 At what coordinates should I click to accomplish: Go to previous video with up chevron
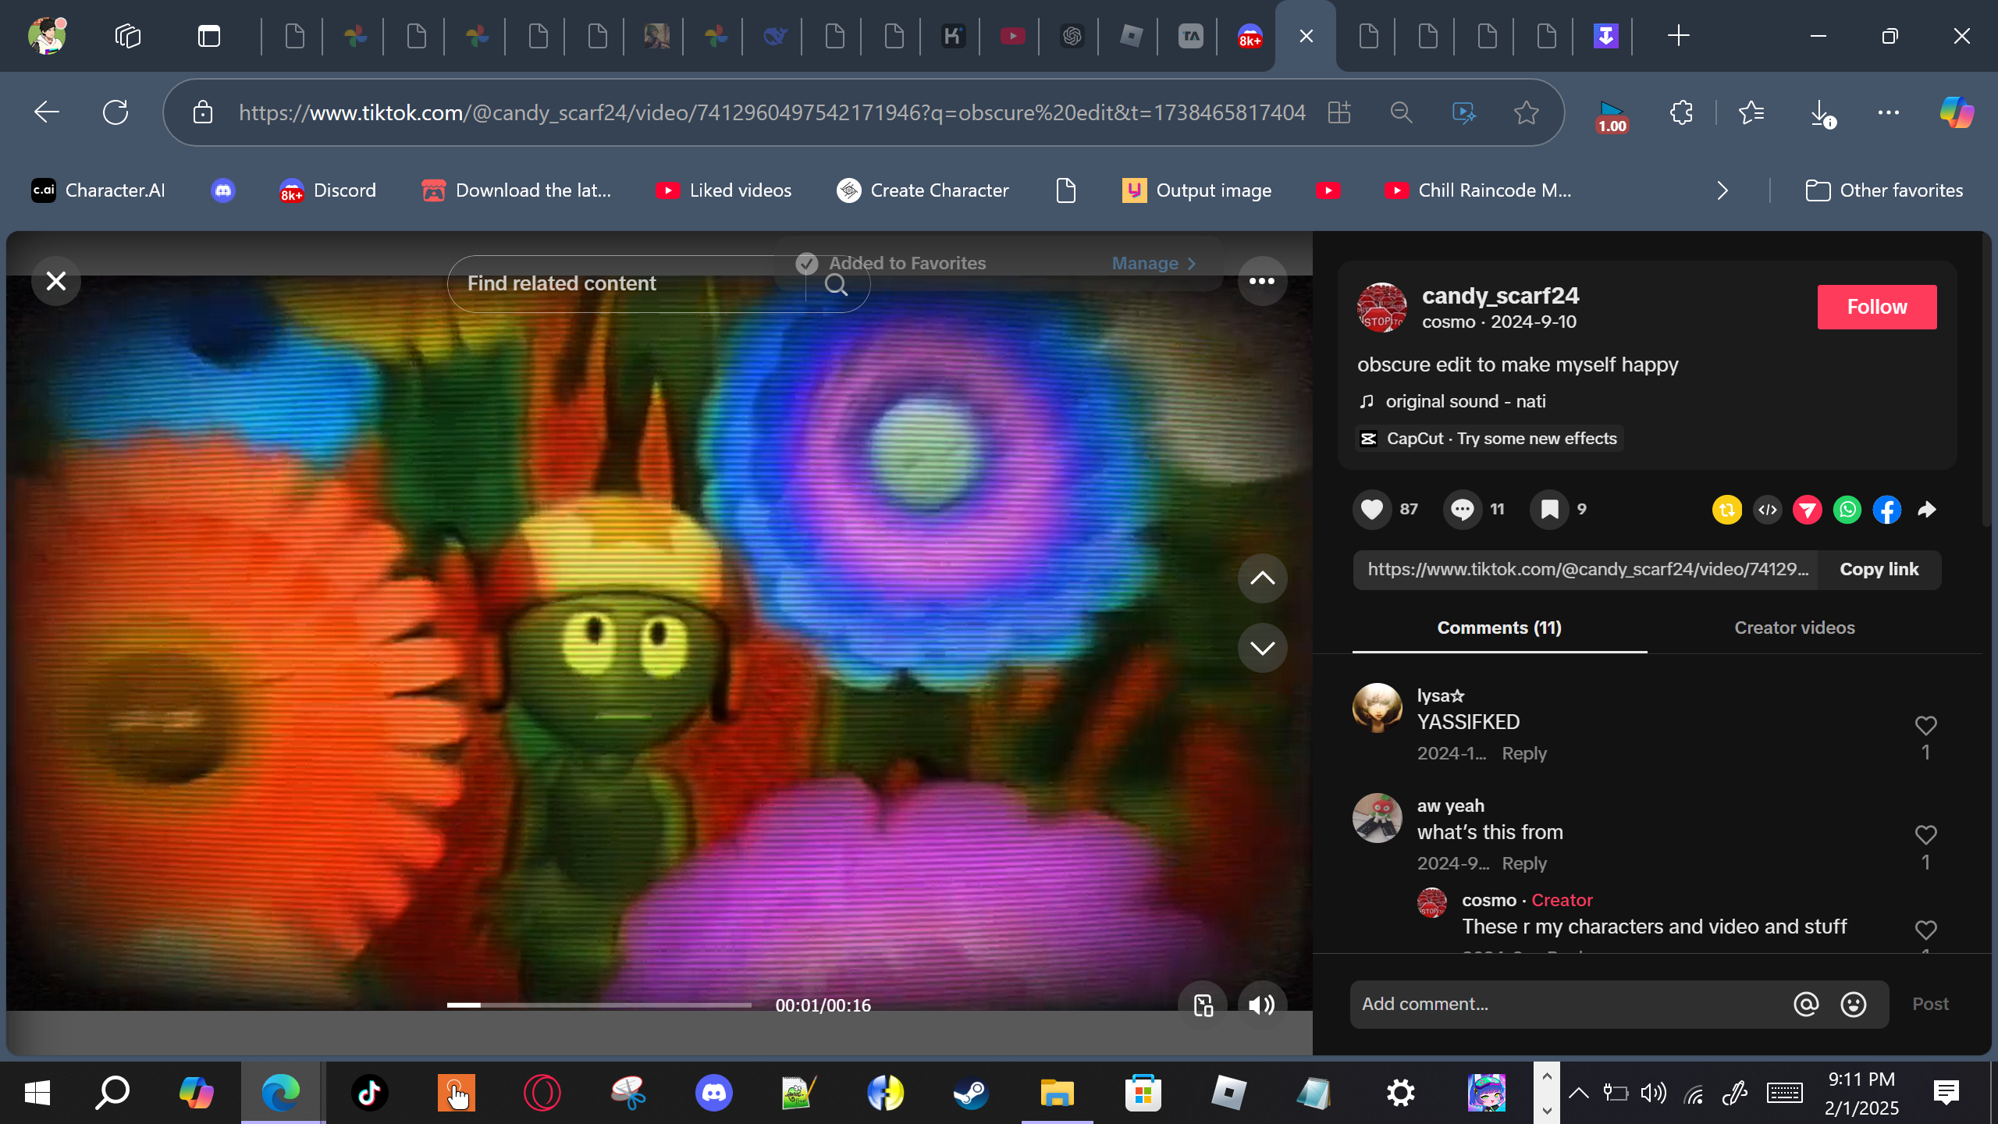point(1261,578)
